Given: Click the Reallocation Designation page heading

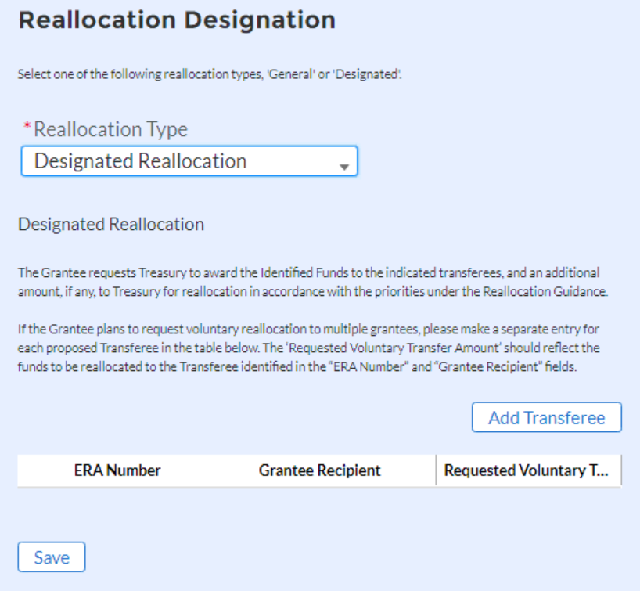Looking at the screenshot, I should pyautogui.click(x=177, y=20).
